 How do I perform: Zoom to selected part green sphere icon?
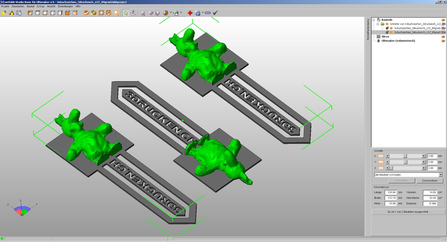point(94,13)
